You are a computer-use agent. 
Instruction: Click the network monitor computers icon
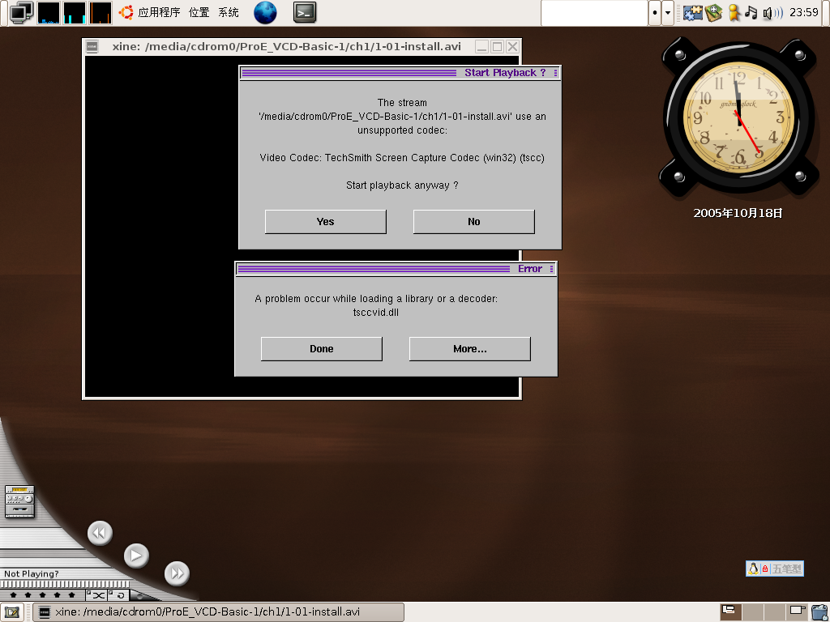tap(21, 13)
